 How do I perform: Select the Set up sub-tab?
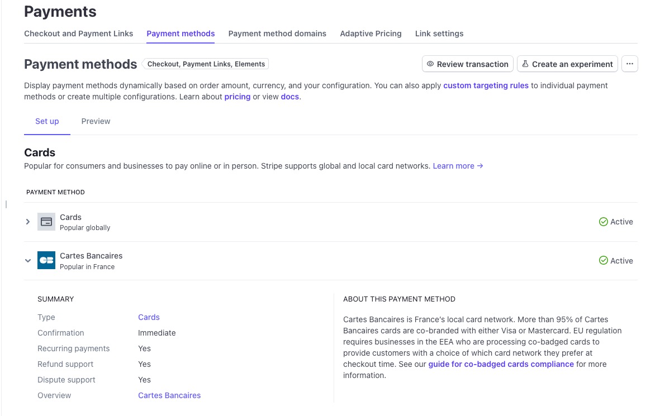click(47, 121)
